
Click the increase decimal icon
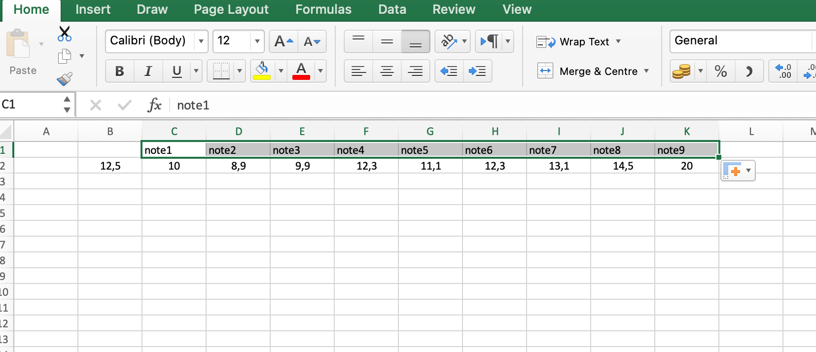(x=783, y=71)
